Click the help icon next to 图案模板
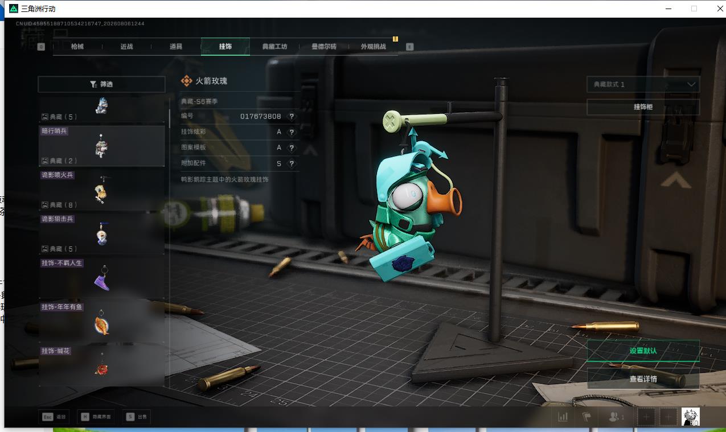The height and width of the screenshot is (432, 726). (292, 148)
